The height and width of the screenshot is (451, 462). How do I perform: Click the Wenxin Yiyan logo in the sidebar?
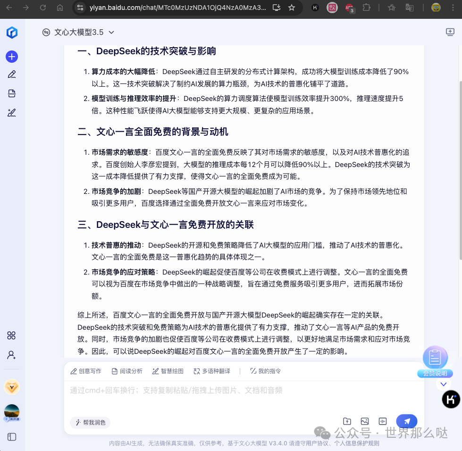(12, 33)
